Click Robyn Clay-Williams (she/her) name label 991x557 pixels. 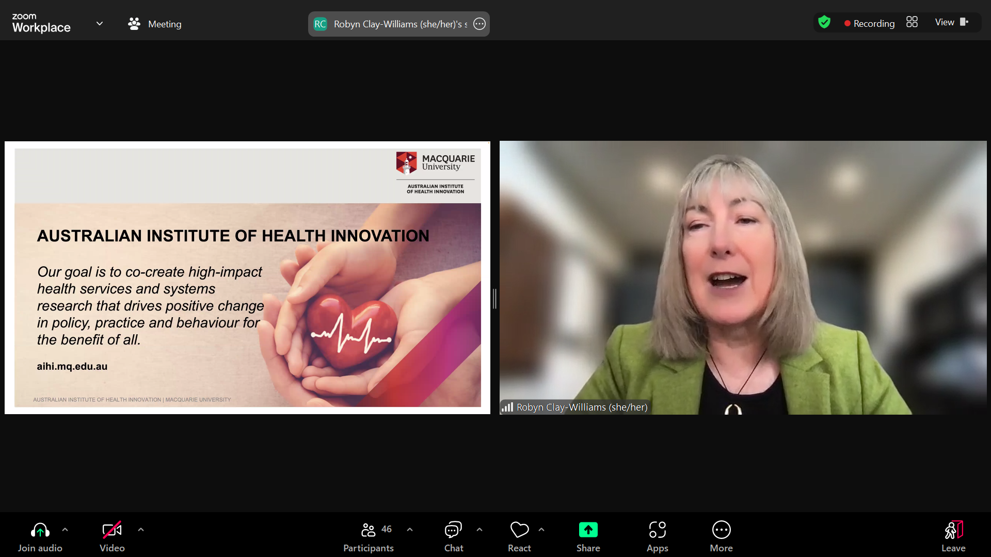pyautogui.click(x=582, y=407)
